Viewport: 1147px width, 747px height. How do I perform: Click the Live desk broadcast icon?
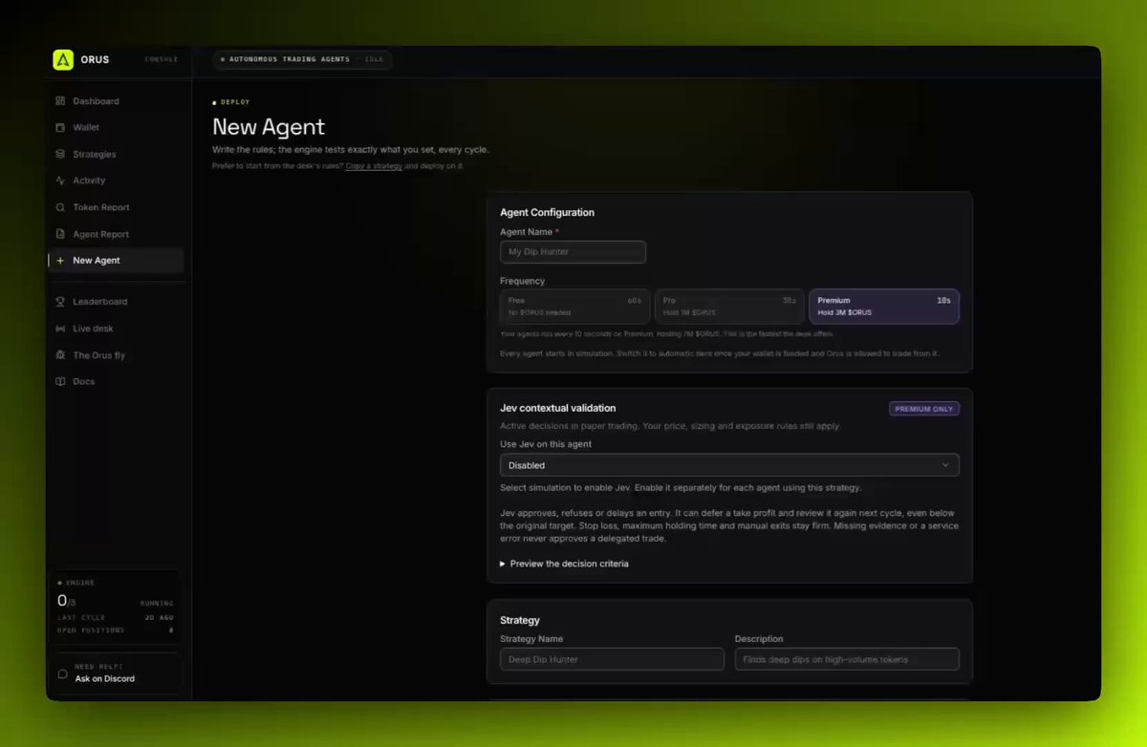tap(60, 329)
